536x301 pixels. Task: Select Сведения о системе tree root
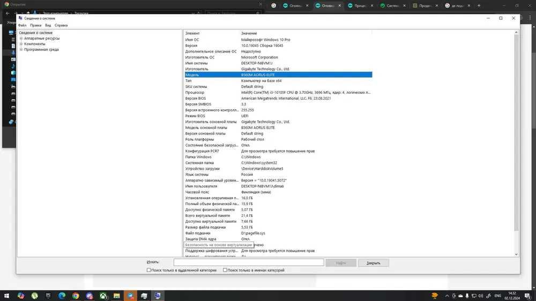(35, 33)
